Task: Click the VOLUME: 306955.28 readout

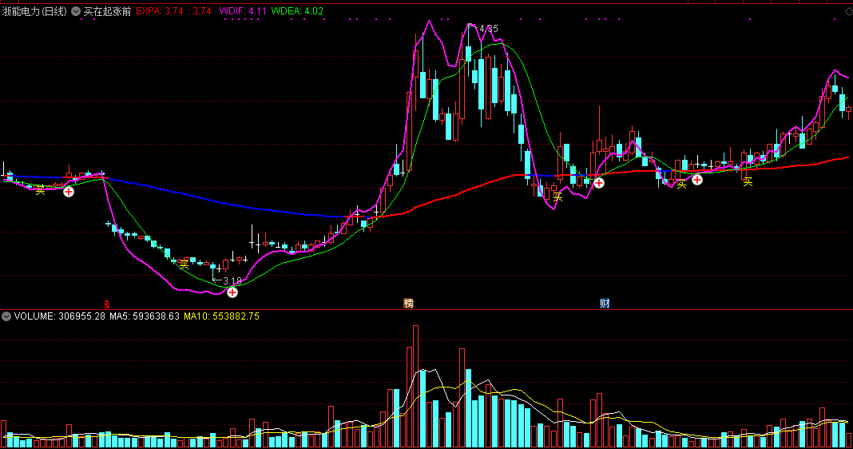Action: pos(59,316)
